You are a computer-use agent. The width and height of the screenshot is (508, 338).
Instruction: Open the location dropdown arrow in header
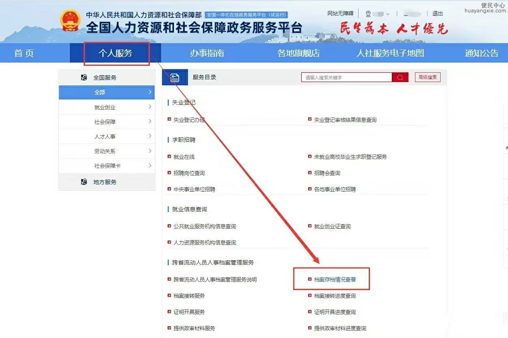388,14
